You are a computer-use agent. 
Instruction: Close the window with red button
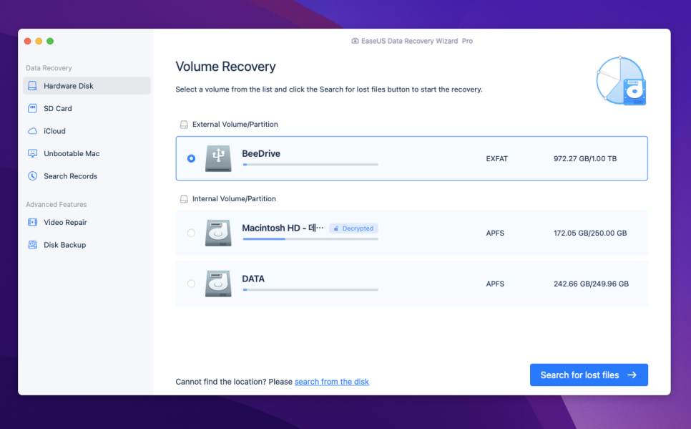(x=27, y=41)
